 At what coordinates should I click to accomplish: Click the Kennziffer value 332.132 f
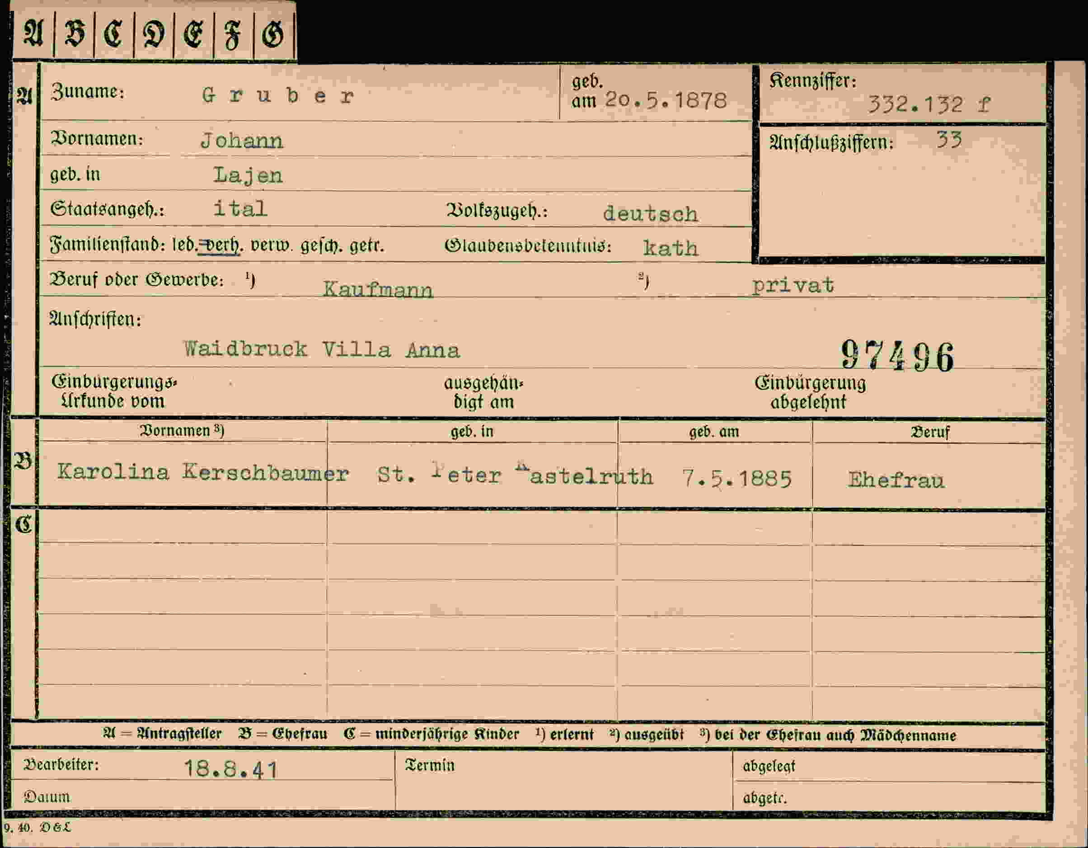[x=929, y=105]
